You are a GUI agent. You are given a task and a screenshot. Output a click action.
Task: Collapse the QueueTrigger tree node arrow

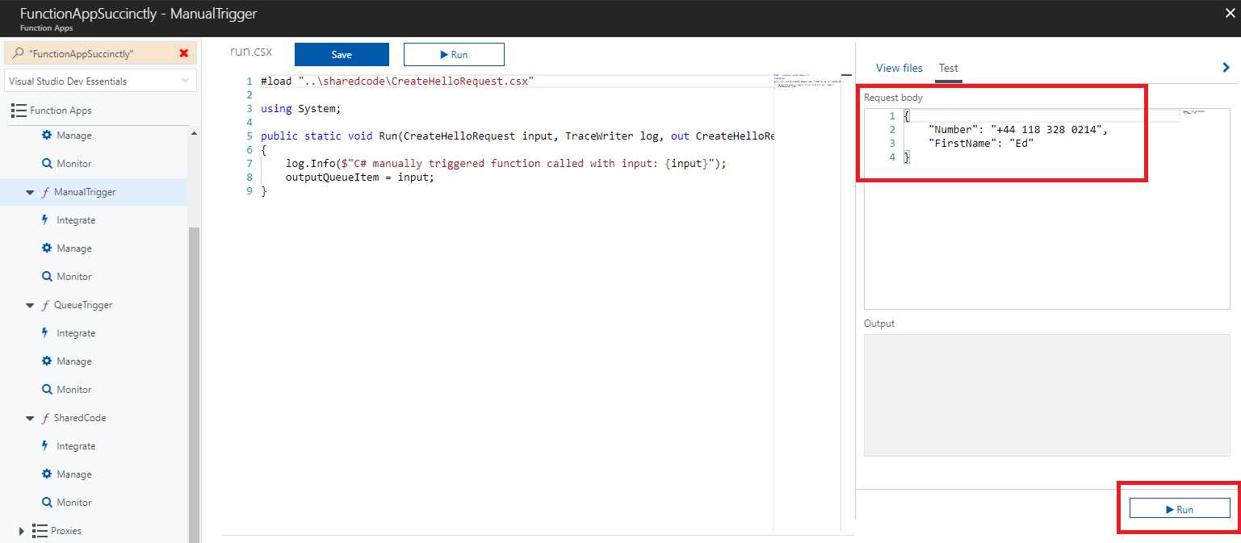click(x=30, y=306)
